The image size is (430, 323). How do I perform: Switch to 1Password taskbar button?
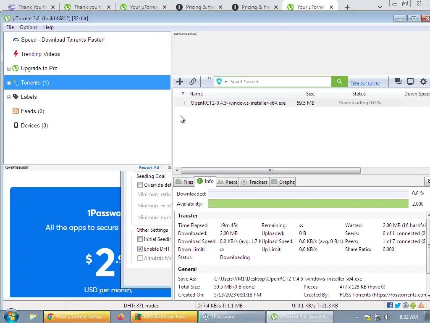tap(232, 317)
